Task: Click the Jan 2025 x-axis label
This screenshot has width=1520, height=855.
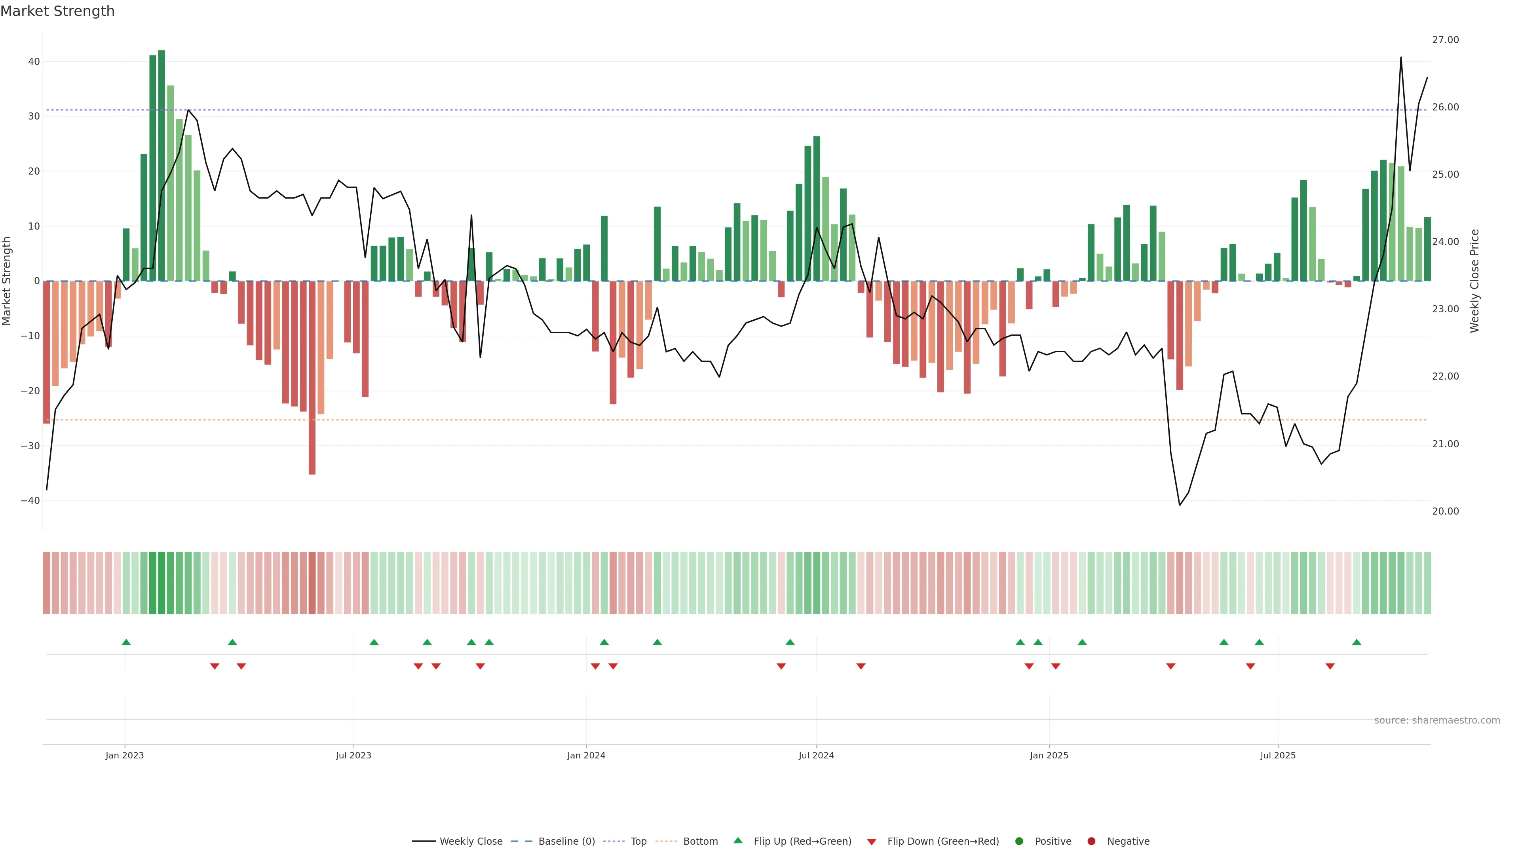Action: tap(1049, 755)
